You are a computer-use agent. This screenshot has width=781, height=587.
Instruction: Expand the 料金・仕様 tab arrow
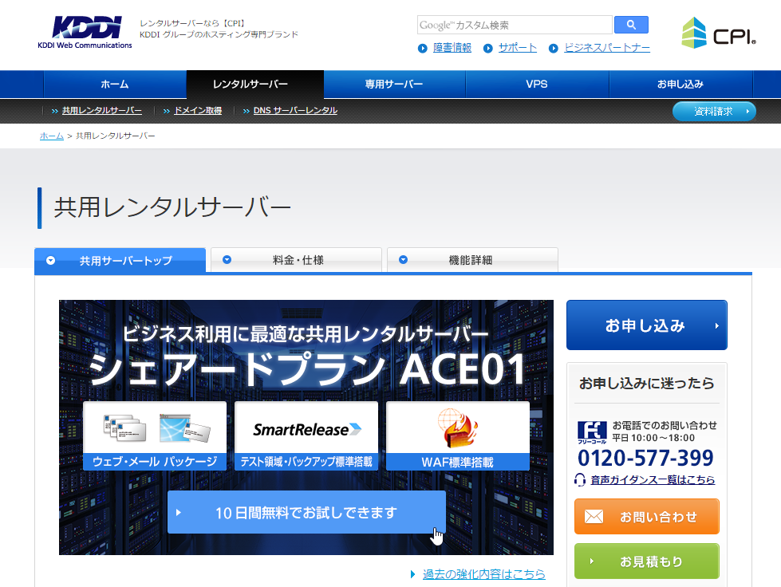tap(227, 260)
